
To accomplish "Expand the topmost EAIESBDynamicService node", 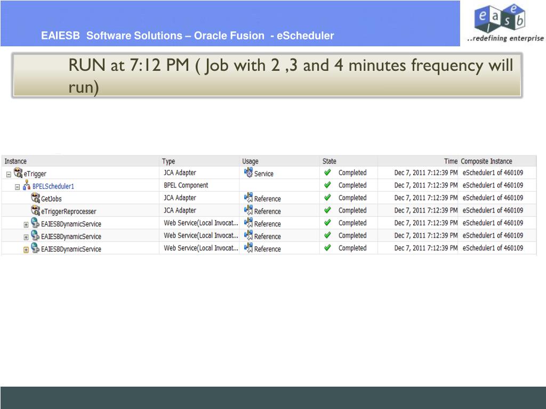I will coord(26,225).
